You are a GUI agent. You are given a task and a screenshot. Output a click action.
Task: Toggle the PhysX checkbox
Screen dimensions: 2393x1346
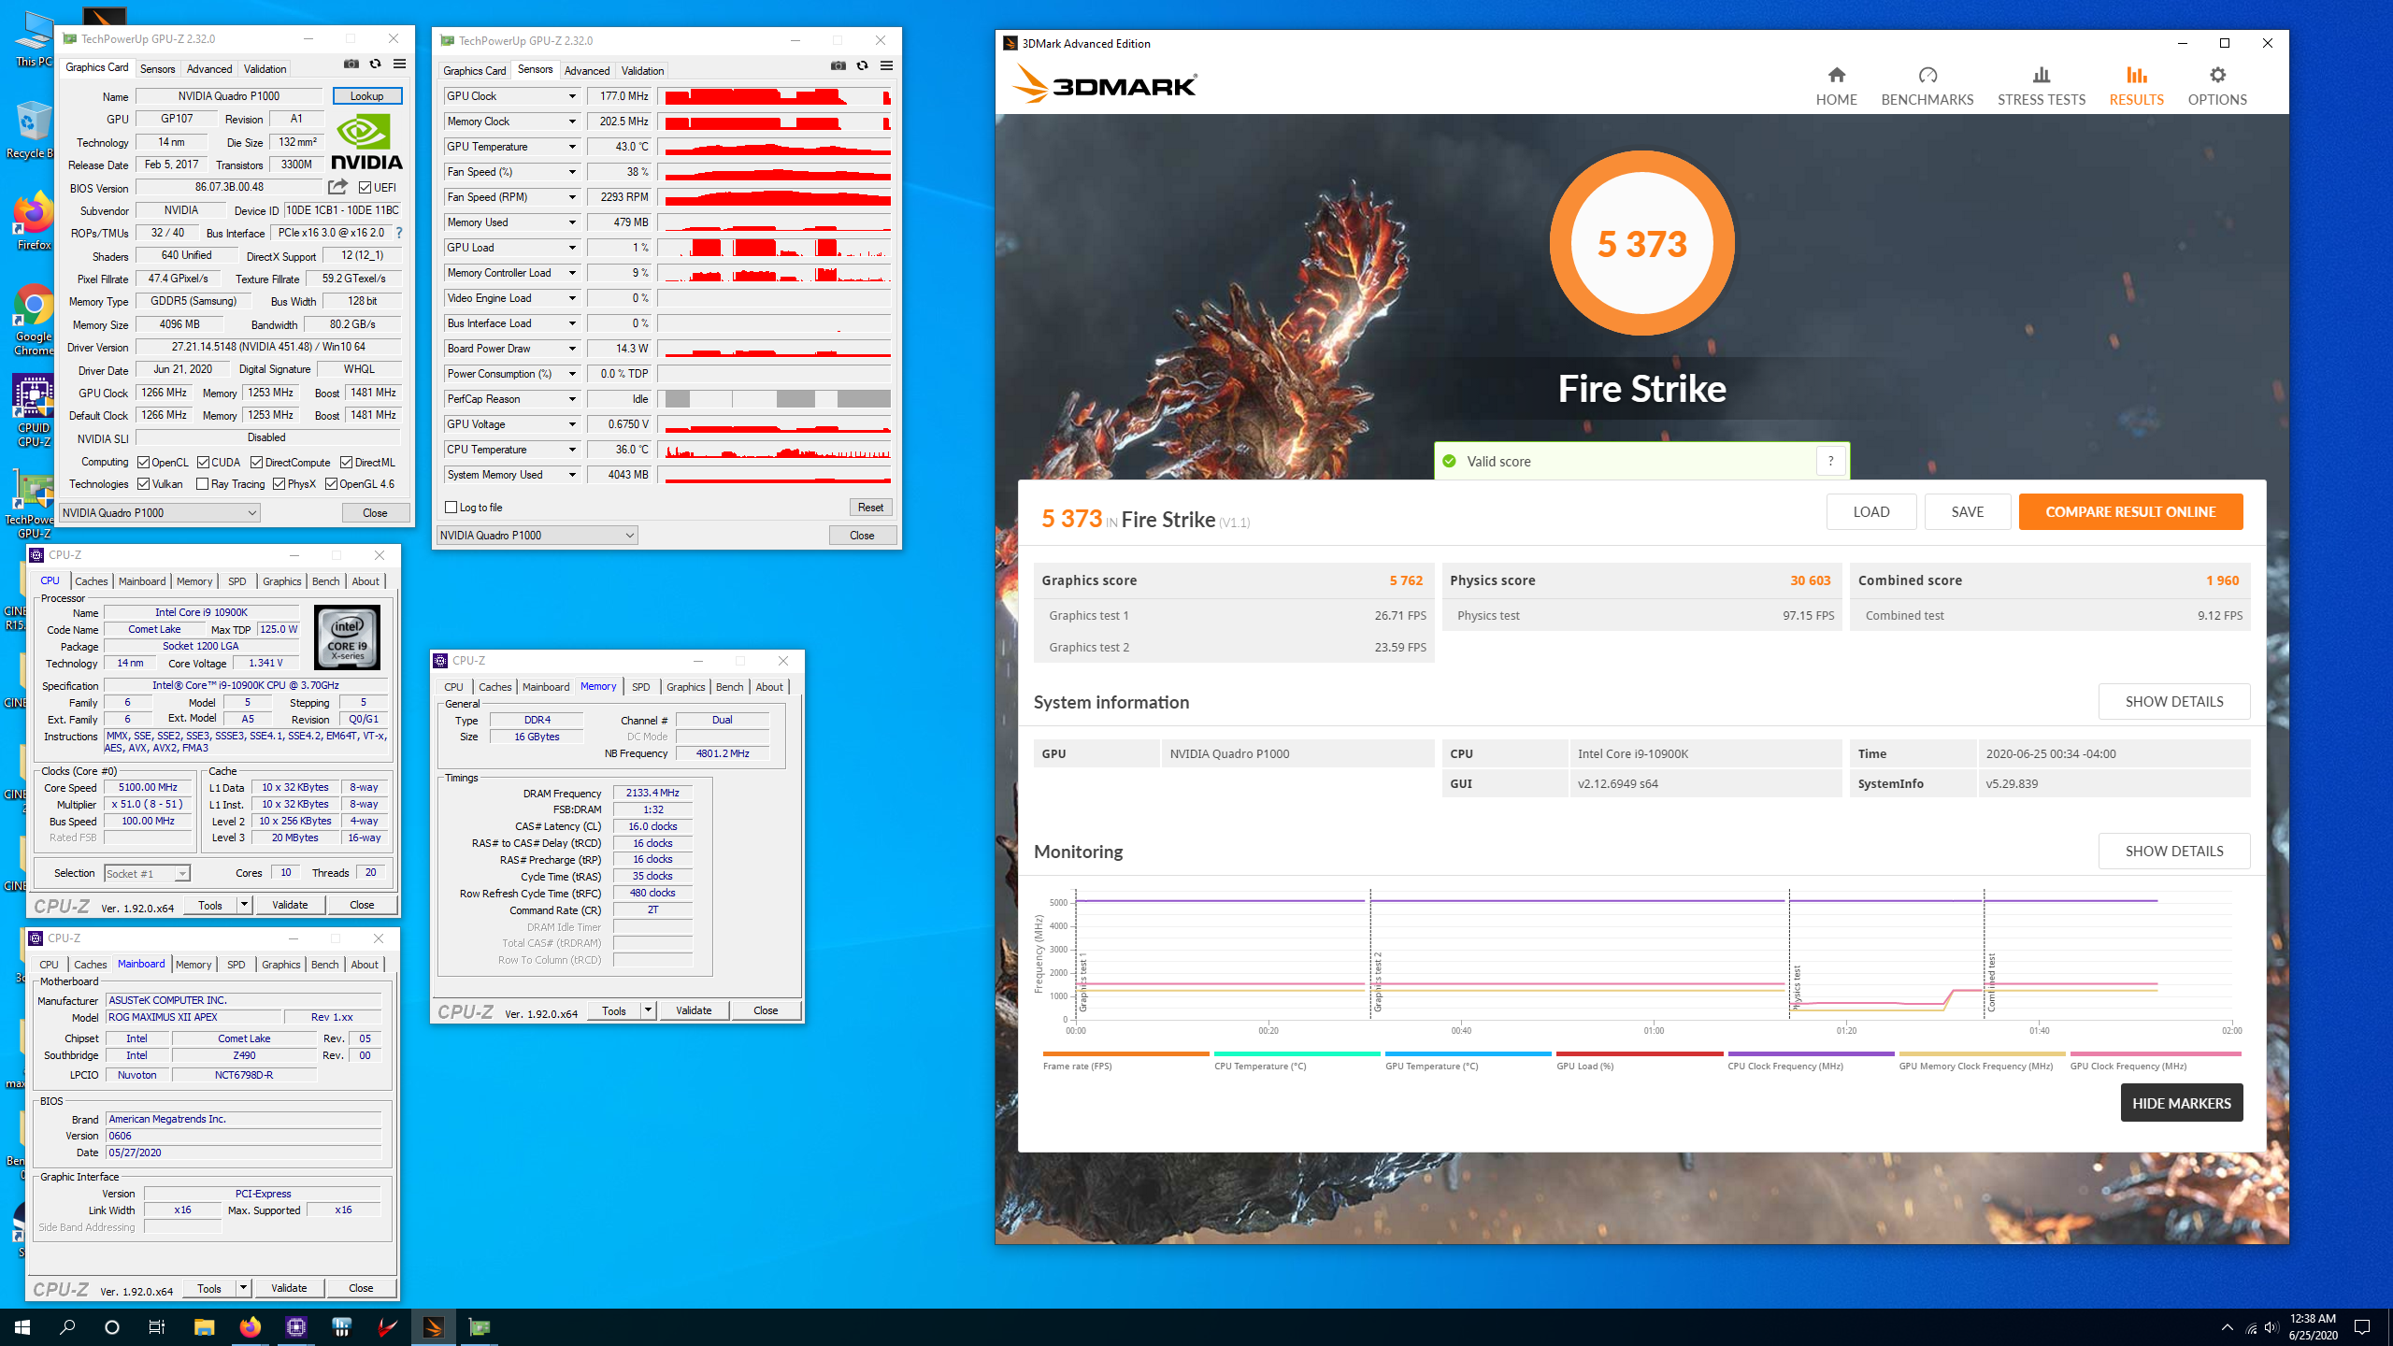tap(279, 484)
